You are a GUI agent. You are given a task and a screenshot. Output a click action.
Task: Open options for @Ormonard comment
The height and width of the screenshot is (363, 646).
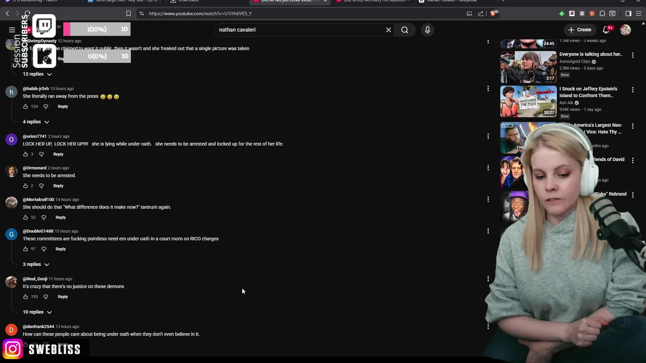point(488,168)
